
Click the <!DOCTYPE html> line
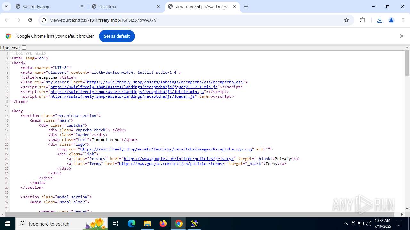pos(29,53)
